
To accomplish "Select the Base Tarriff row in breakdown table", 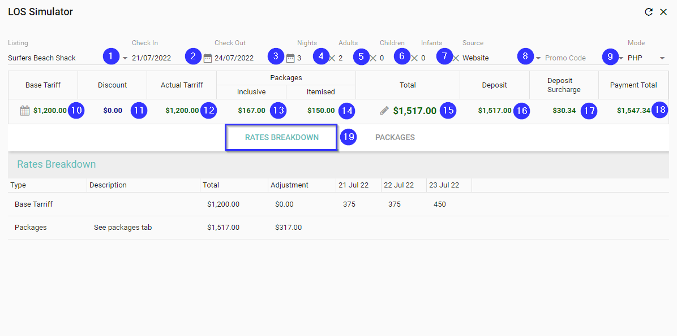I will [34, 204].
